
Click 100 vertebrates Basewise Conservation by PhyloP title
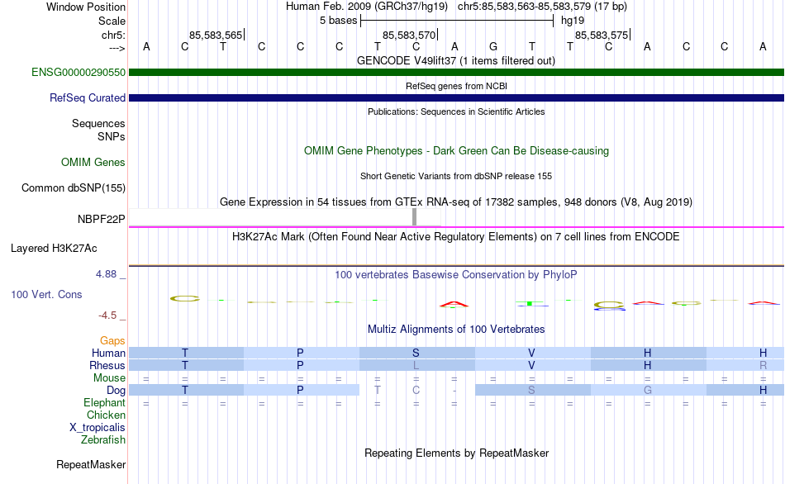coord(456,274)
